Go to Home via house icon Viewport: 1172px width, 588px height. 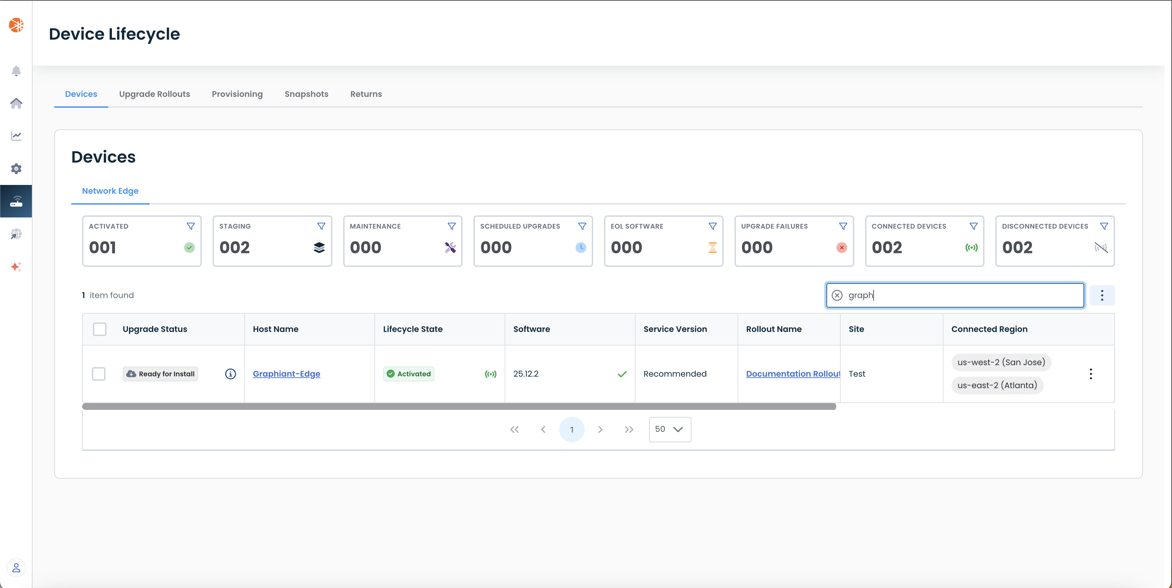pos(16,103)
